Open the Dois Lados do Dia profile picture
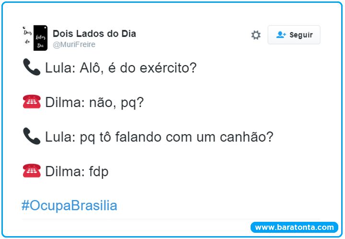 34,38
